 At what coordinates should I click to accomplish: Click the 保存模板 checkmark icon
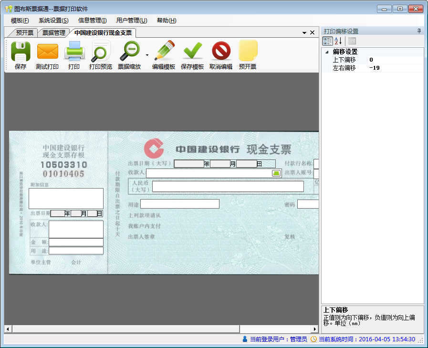193,51
